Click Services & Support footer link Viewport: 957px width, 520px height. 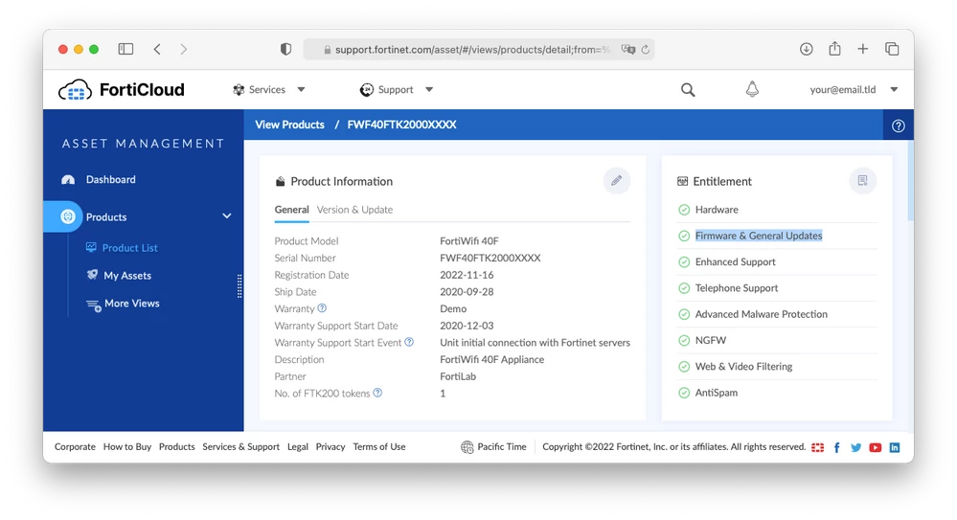point(241,447)
